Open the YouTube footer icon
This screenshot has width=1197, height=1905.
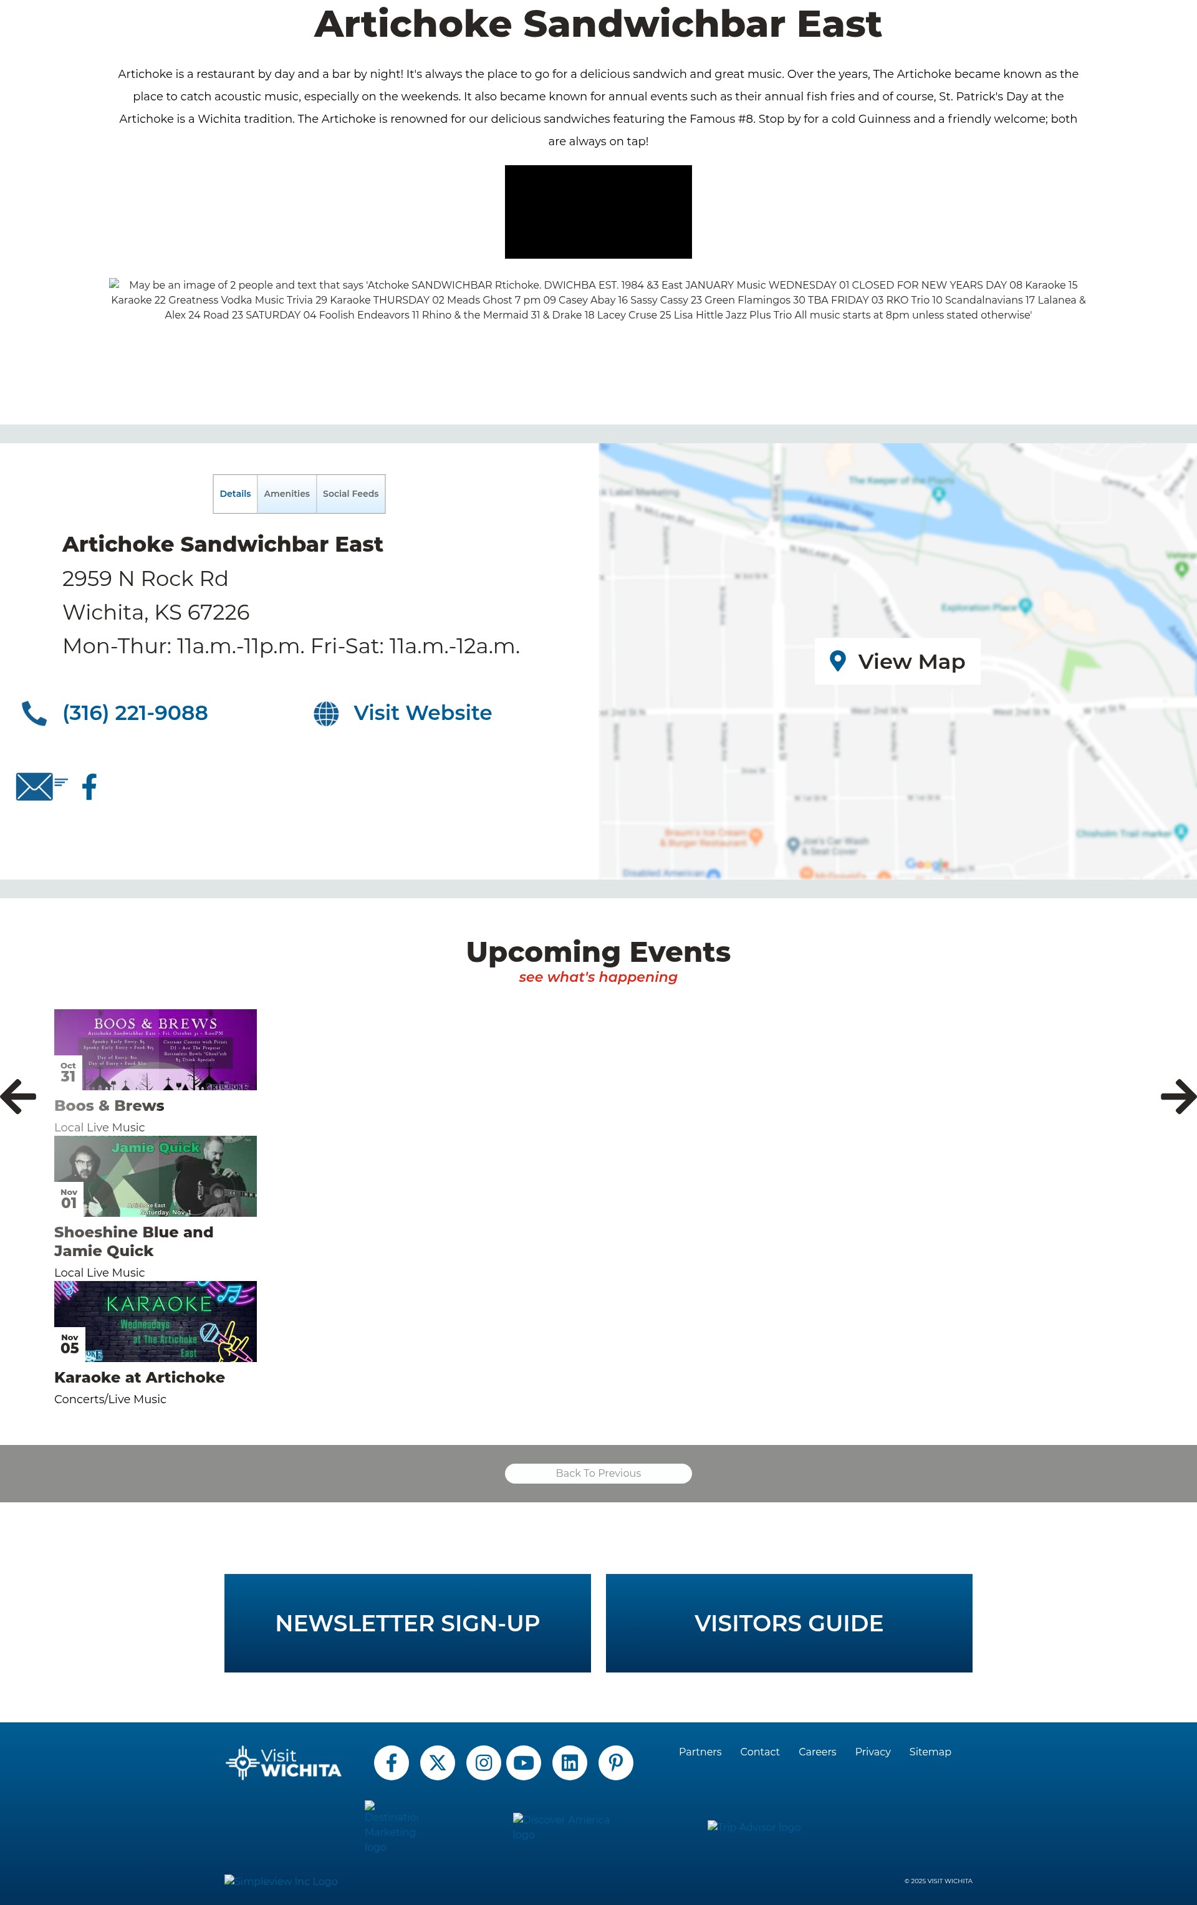tap(524, 1763)
